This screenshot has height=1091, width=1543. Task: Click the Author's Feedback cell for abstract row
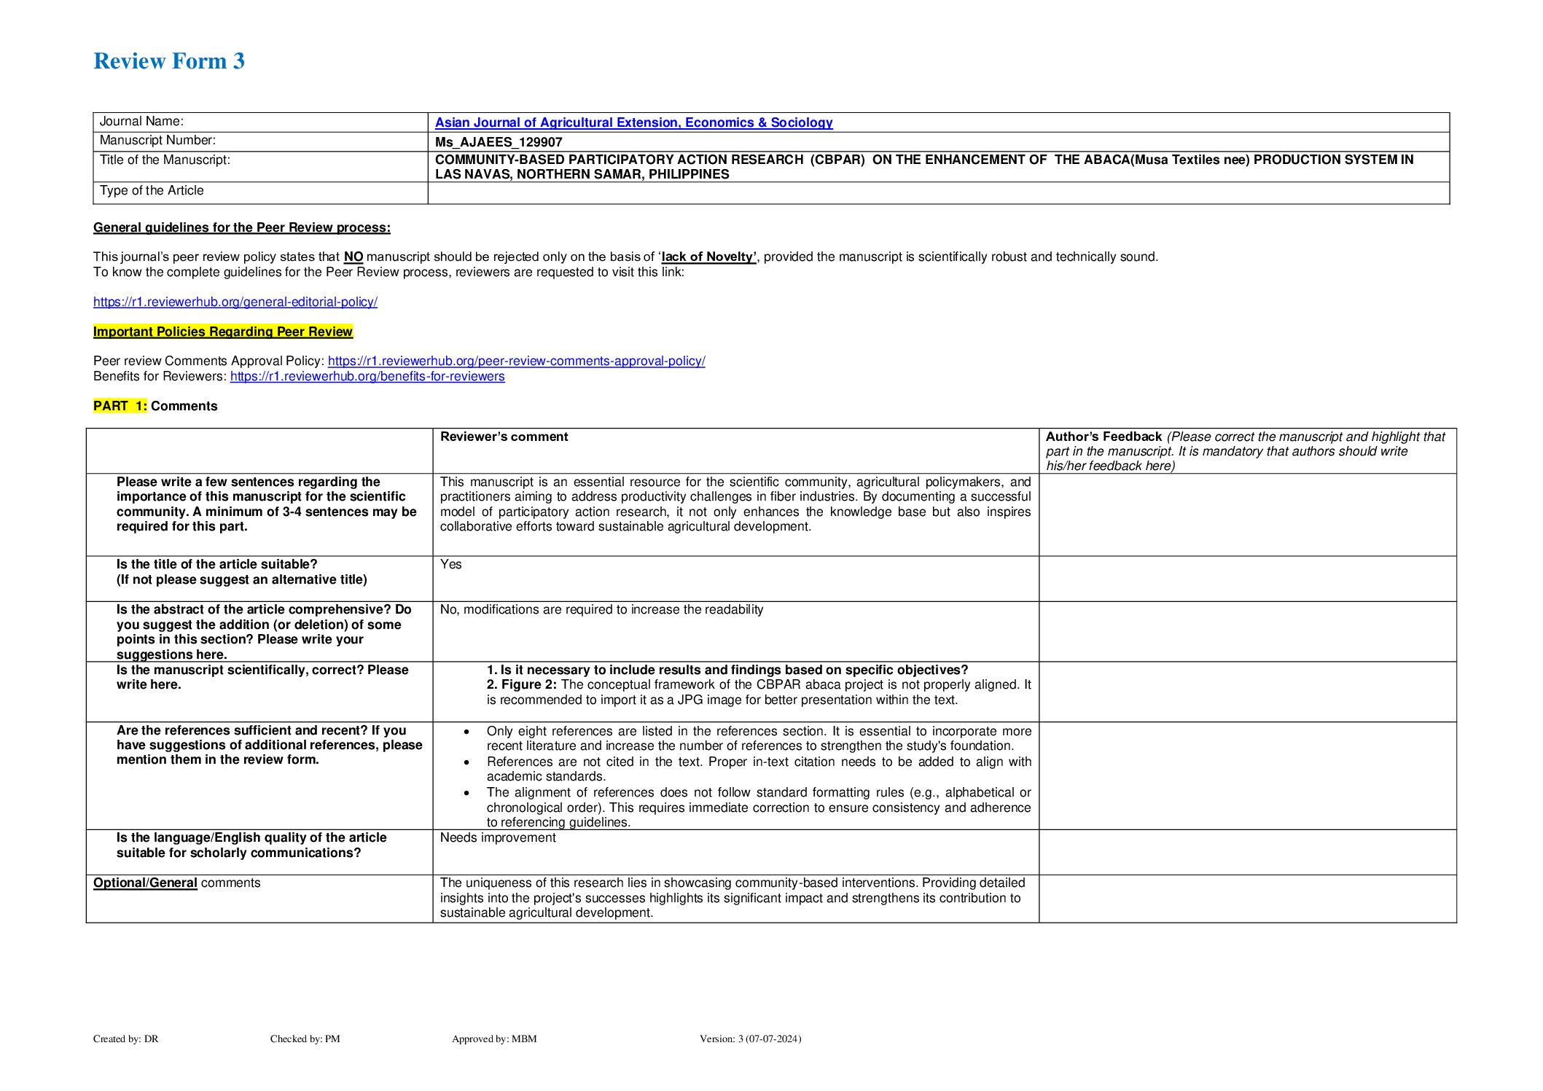1246,631
